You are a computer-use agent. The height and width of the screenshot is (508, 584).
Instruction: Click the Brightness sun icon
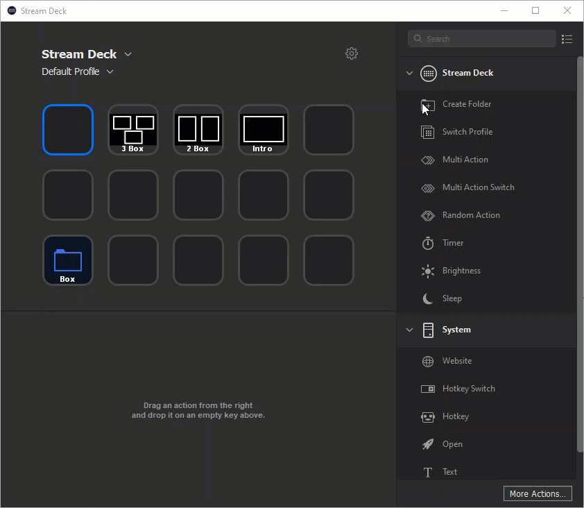click(427, 271)
